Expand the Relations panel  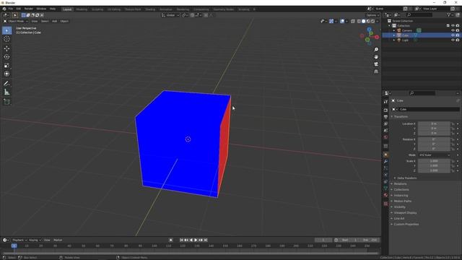pyautogui.click(x=400, y=184)
